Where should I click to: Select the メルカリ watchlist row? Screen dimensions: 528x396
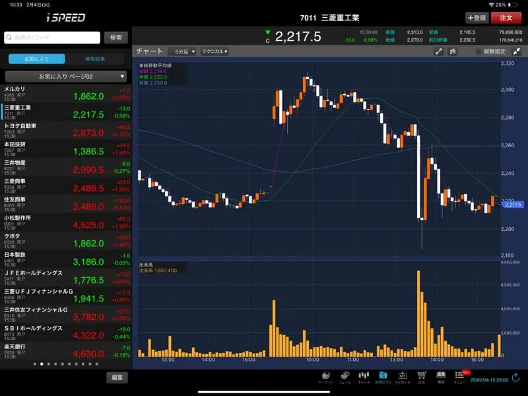pyautogui.click(x=65, y=94)
